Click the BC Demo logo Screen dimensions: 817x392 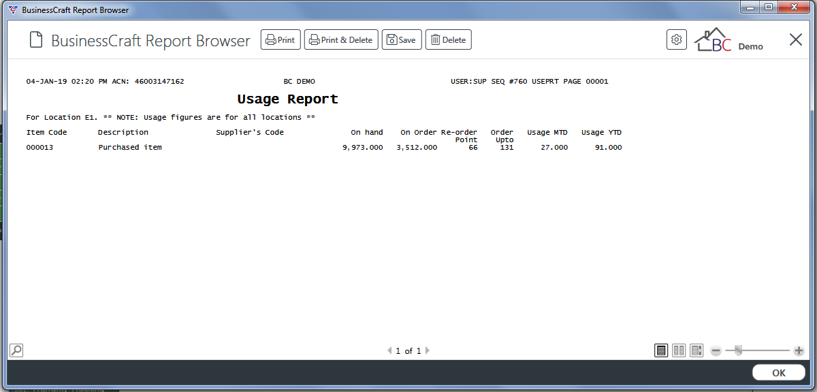click(728, 40)
